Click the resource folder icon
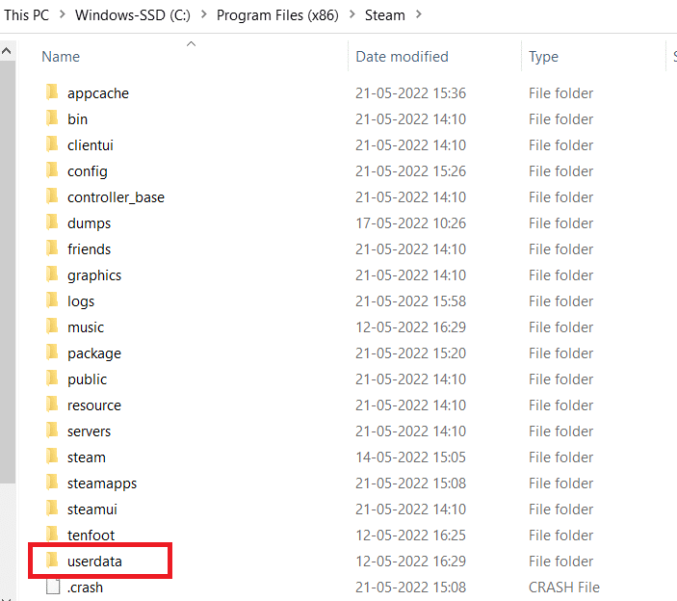This screenshot has width=677, height=601. 52,405
